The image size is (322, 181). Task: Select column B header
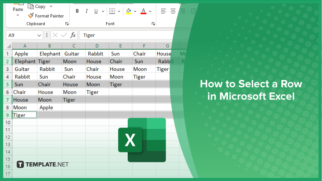(x=49, y=46)
